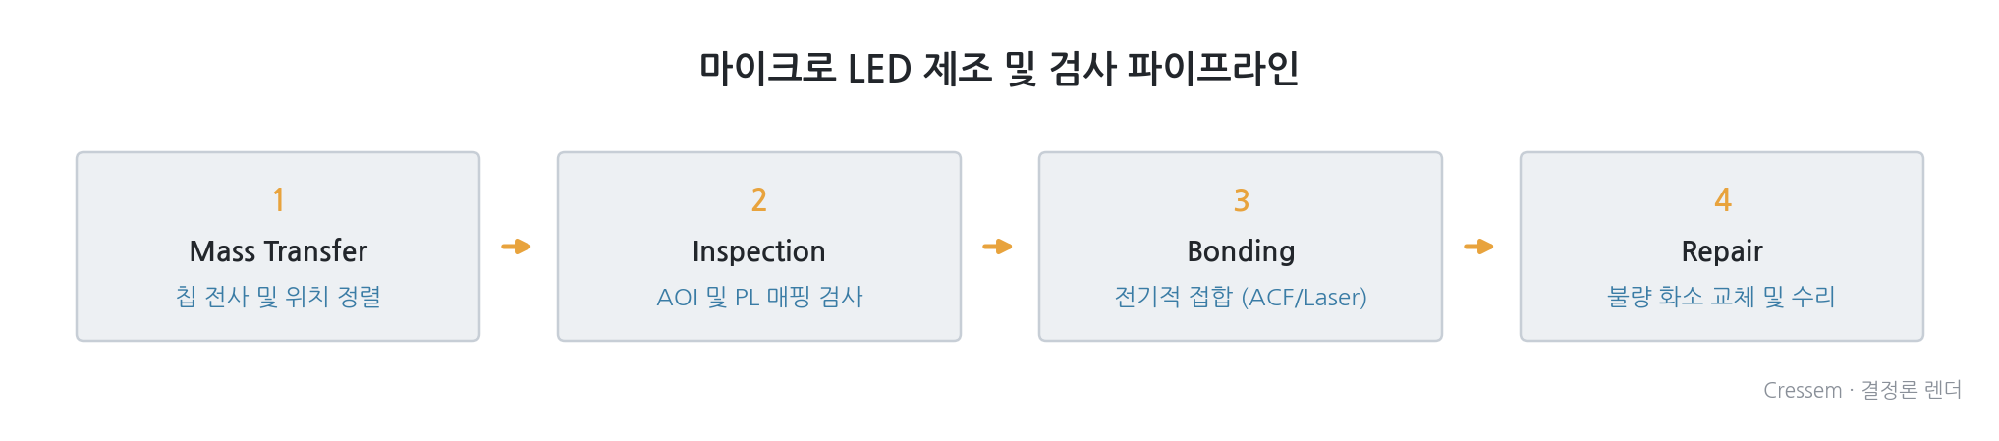
Task: Select the orange step number 1
Action: tap(278, 200)
